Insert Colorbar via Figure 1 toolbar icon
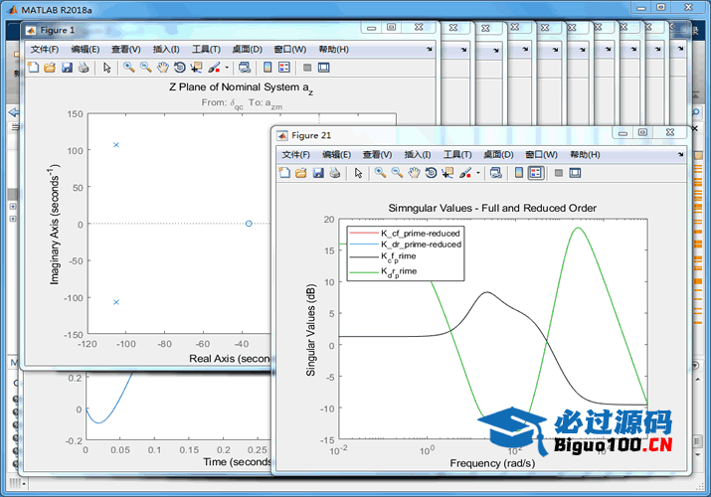Image resolution: width=711 pixels, height=497 pixels. pos(267,68)
